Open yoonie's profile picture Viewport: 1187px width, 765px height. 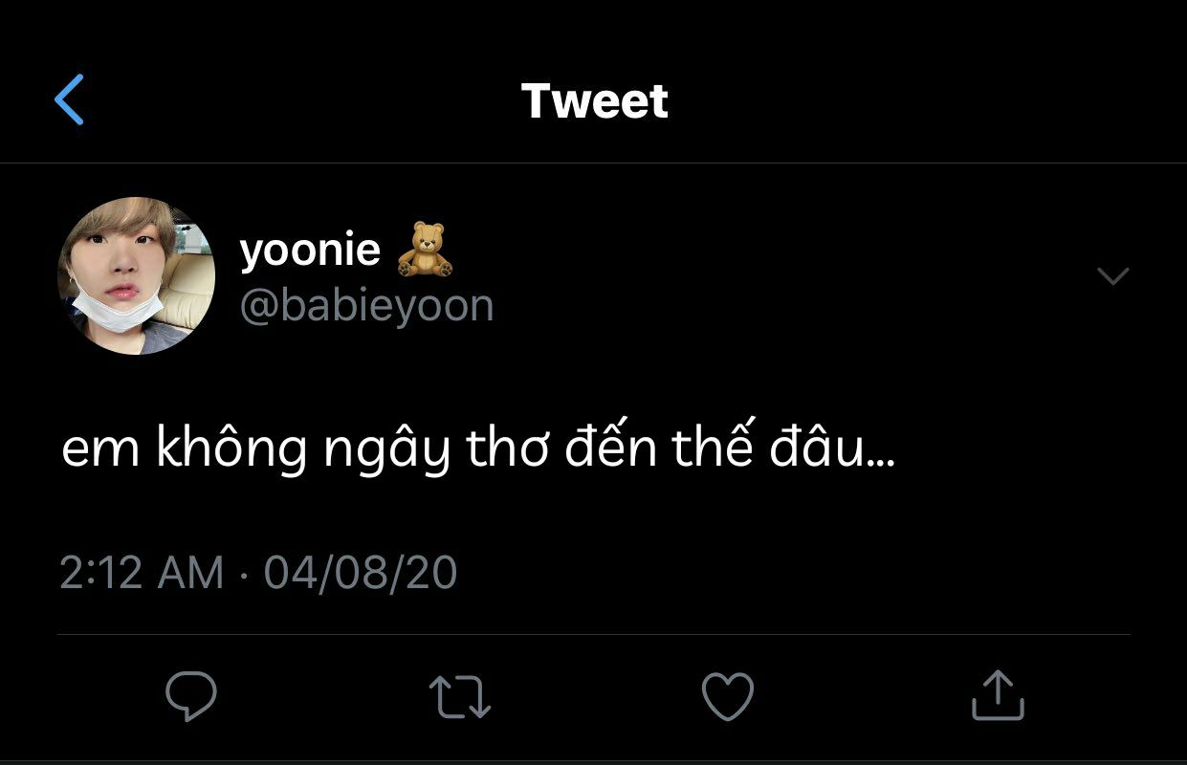point(137,276)
